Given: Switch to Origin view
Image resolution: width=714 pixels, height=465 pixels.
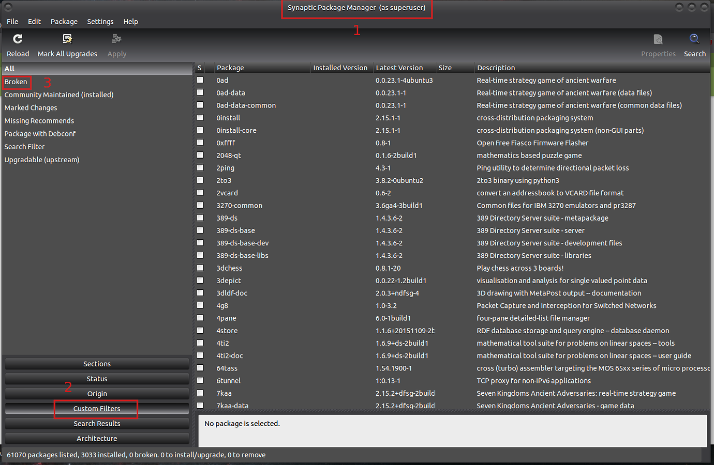Looking at the screenshot, I should [x=97, y=394].
